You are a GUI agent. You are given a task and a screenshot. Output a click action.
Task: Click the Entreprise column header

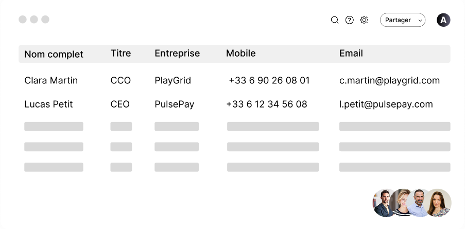coord(177,54)
